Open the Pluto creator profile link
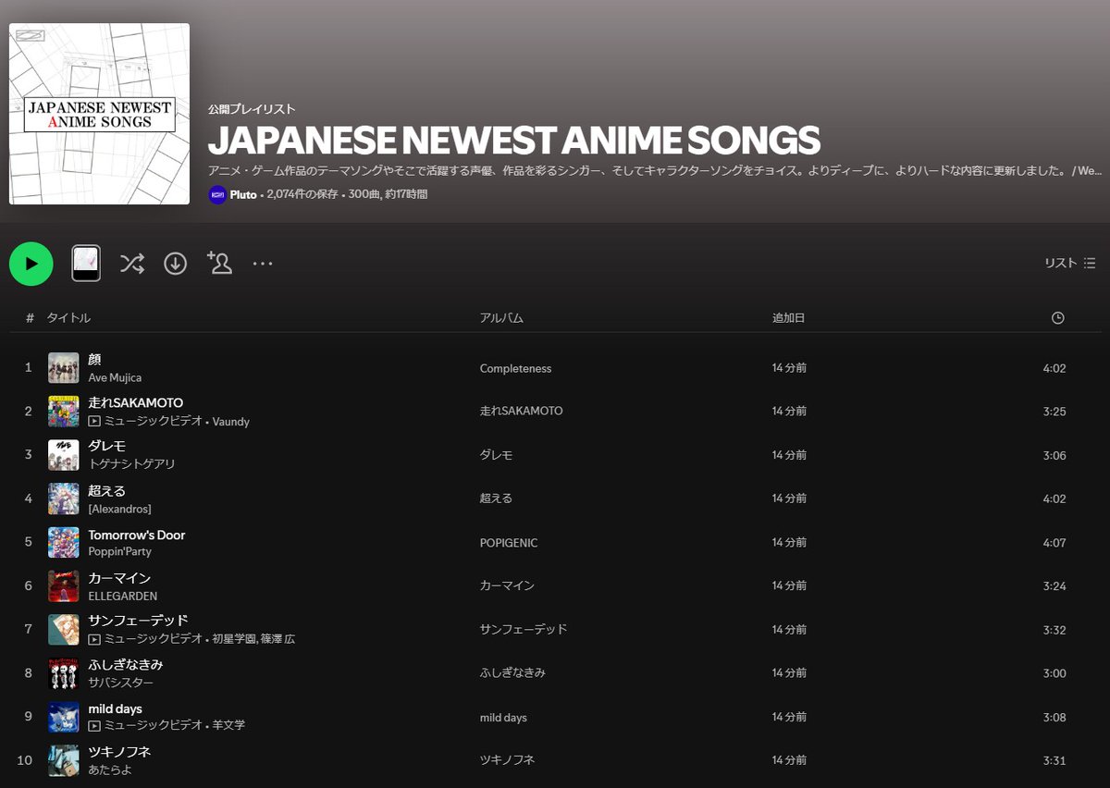This screenshot has height=788, width=1110. pyautogui.click(x=243, y=195)
